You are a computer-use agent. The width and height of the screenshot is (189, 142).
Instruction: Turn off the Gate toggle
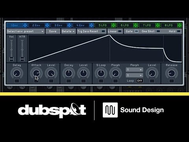(137, 31)
